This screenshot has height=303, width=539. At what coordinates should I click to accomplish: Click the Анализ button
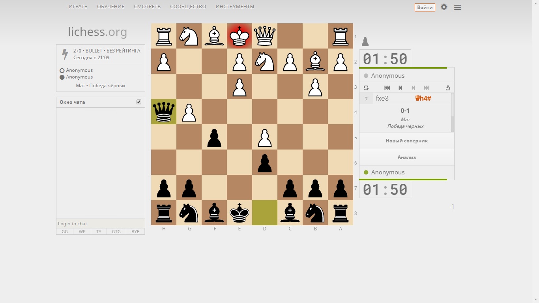coord(406,157)
